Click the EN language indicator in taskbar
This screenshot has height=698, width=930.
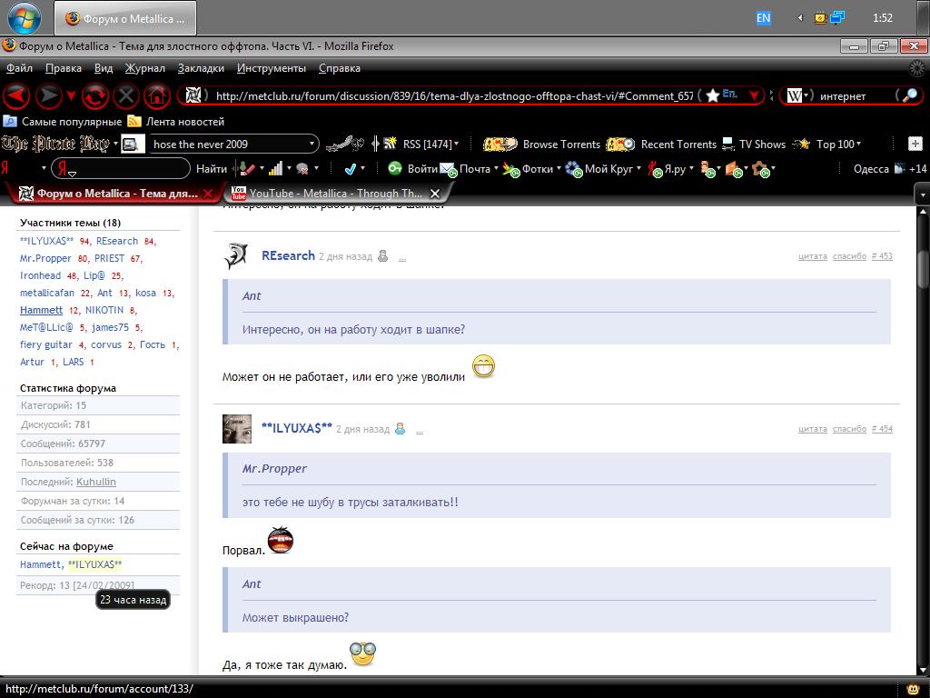763,17
